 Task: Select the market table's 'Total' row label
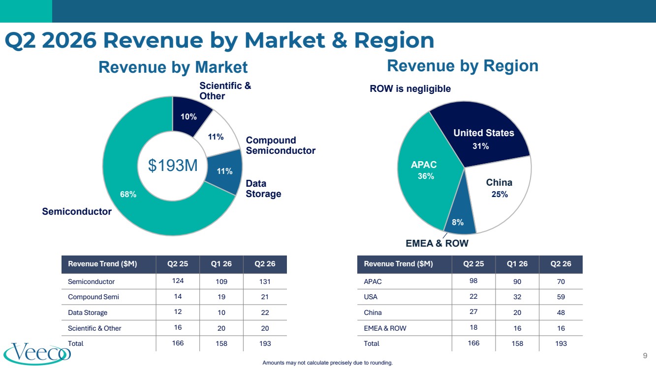pos(76,343)
